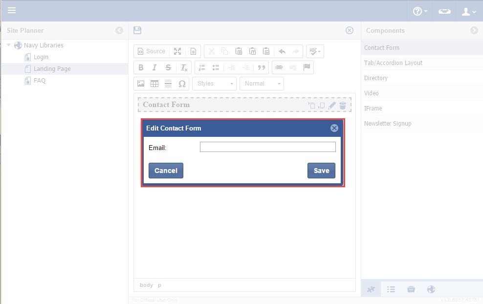Click the Save button in the dialog
The height and width of the screenshot is (304, 483).
[x=321, y=171]
